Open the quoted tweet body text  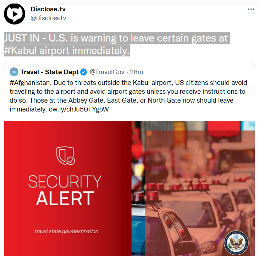click(128, 96)
